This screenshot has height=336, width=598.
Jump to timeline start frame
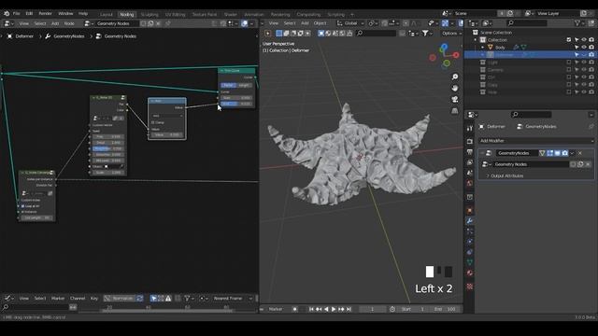[x=311, y=309]
